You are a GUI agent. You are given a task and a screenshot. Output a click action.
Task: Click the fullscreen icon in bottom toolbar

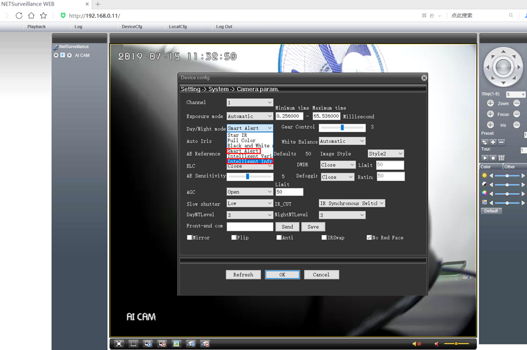[119, 344]
